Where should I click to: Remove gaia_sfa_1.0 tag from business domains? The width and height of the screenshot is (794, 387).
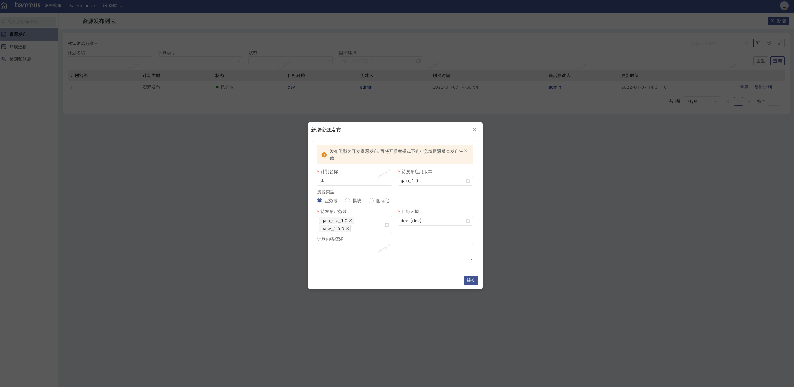tap(351, 220)
